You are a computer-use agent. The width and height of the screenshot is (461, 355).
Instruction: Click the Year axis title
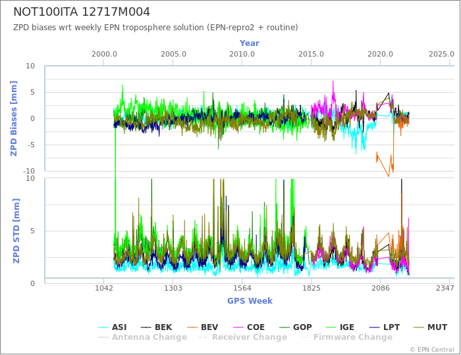(x=250, y=43)
